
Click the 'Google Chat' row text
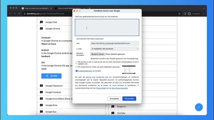51,22
